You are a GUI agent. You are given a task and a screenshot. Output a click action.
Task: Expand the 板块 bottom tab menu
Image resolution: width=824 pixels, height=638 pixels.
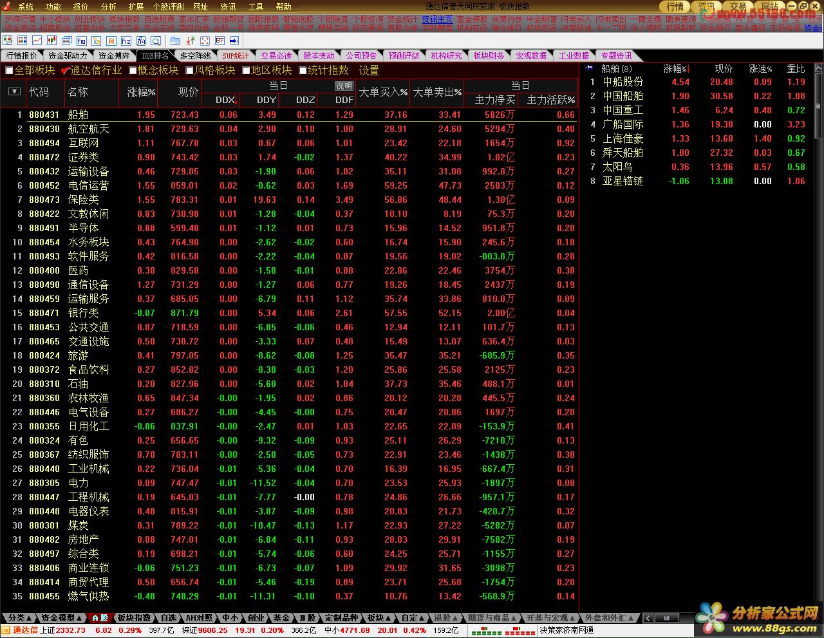tap(379, 618)
